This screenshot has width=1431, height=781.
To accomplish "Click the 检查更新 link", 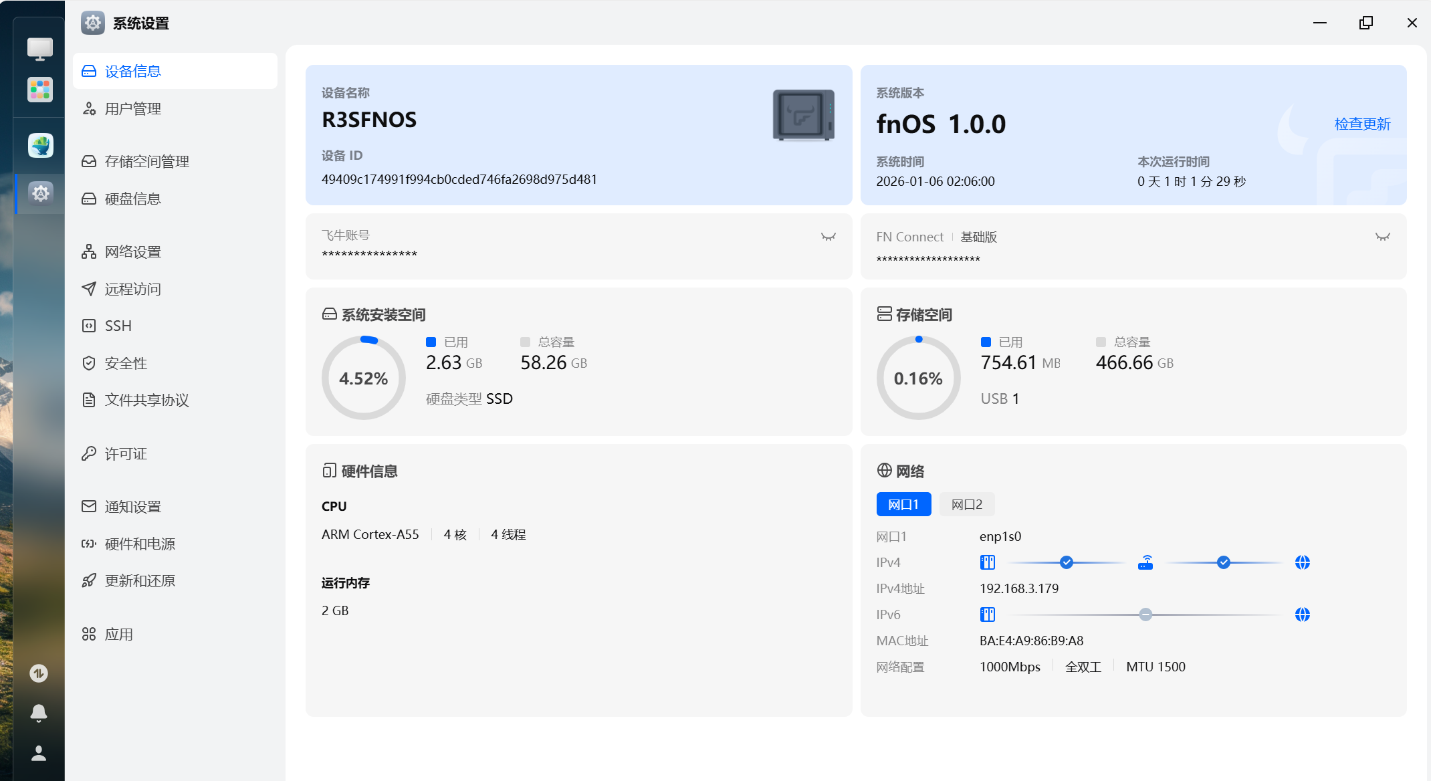I will click(x=1362, y=124).
